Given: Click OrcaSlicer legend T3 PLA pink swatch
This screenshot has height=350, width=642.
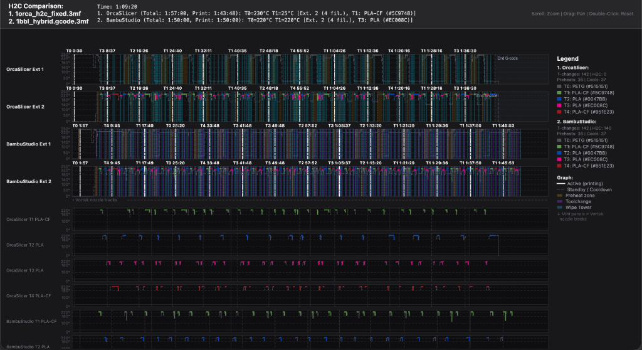Looking at the screenshot, I should [559, 105].
